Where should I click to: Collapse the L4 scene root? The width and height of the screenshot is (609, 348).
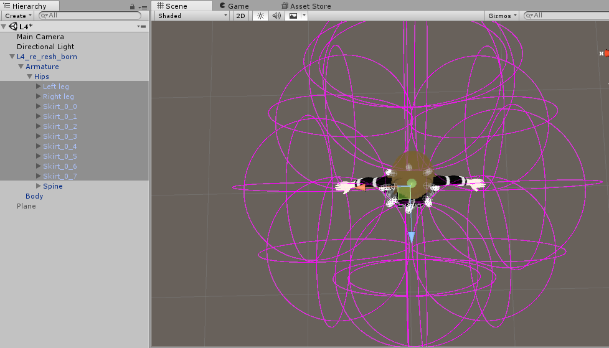4,26
